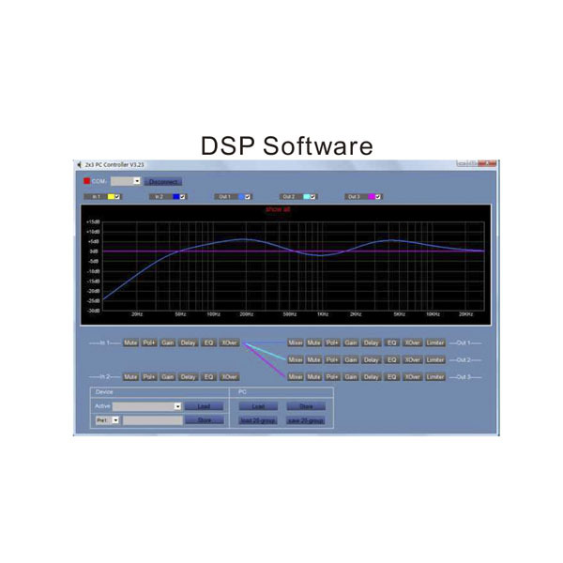
Task: Open the Limiter for Out 3
Action: 434,376
